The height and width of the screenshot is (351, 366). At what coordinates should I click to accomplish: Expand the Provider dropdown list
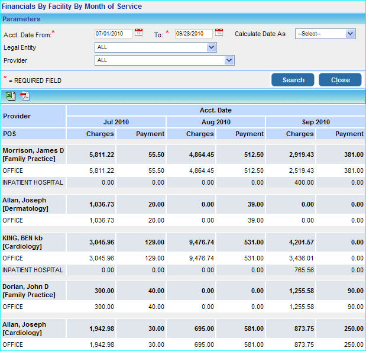229,60
